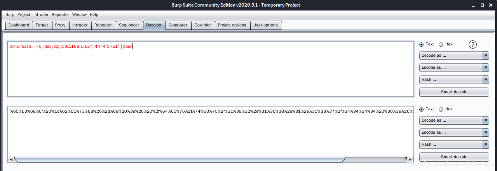This screenshot has height=171, width=497.
Task: Click Smart decode button for output panel
Action: pos(454,157)
